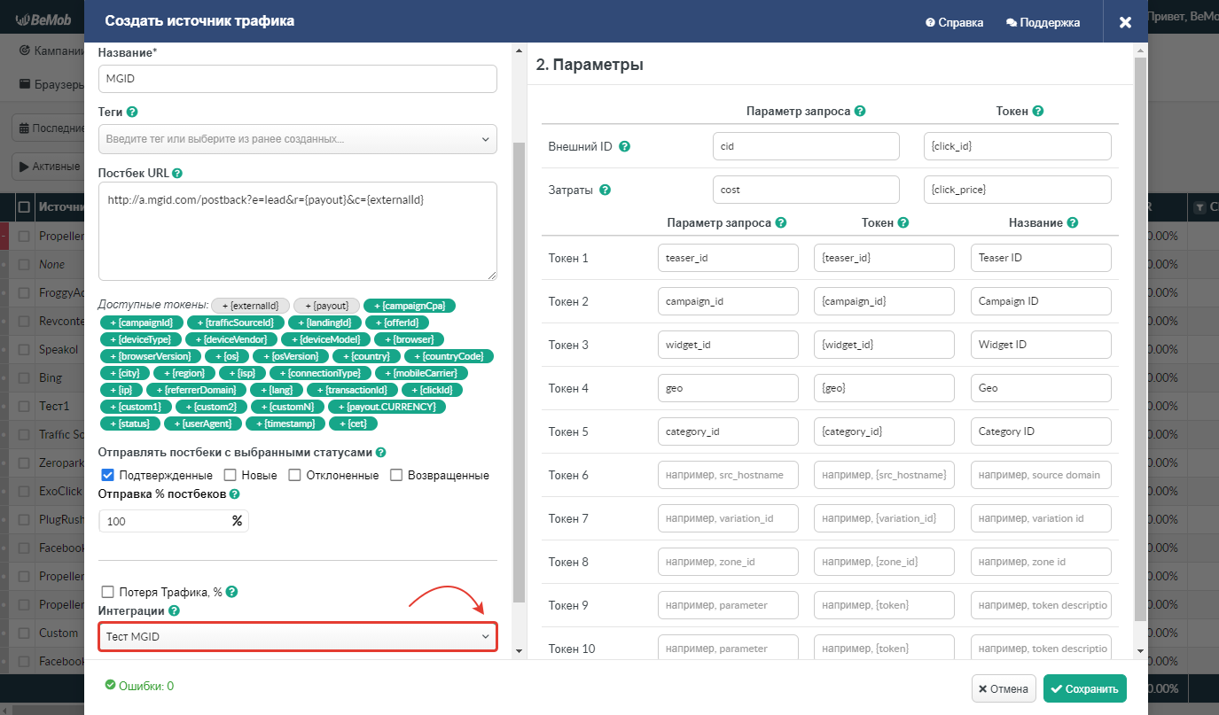Viewport: 1219px width, 715px height.
Task: Click help icon next to Отправка % постбеков
Action: click(235, 494)
